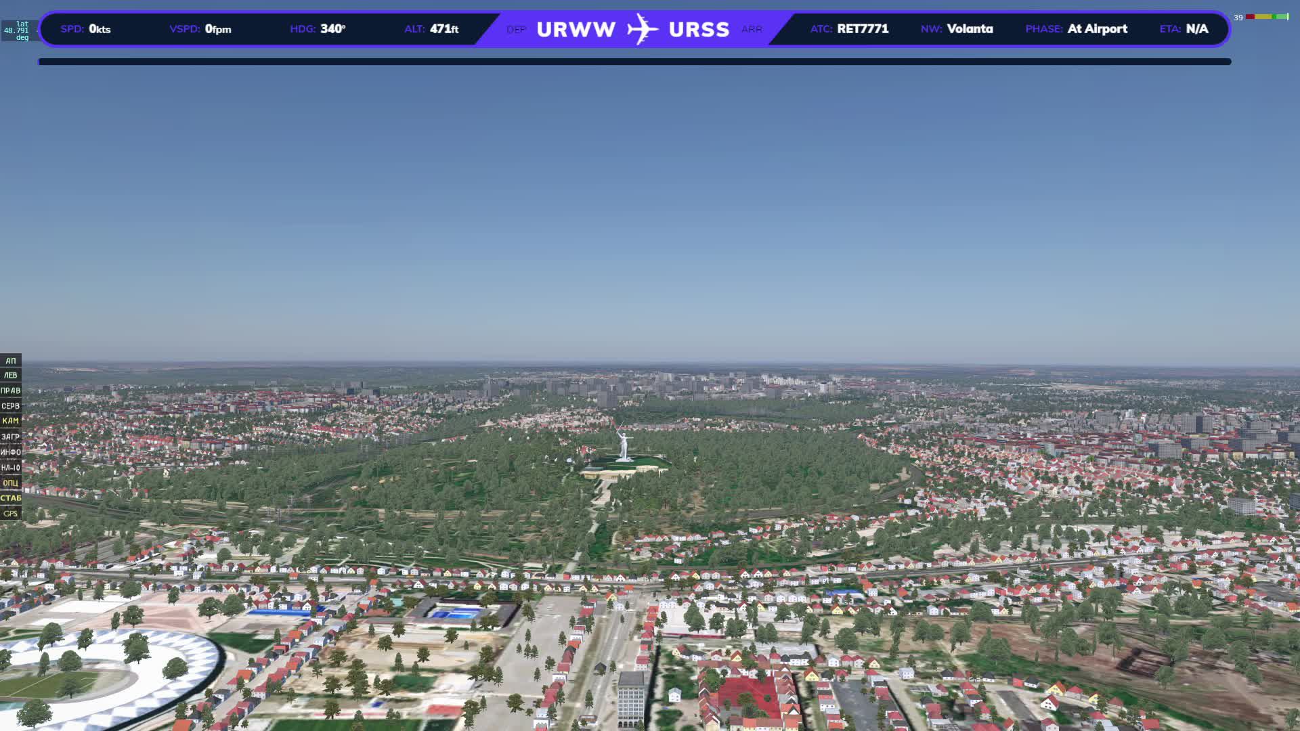This screenshot has height=731, width=1300.
Task: Click arrival airport code URSS
Action: 699,30
